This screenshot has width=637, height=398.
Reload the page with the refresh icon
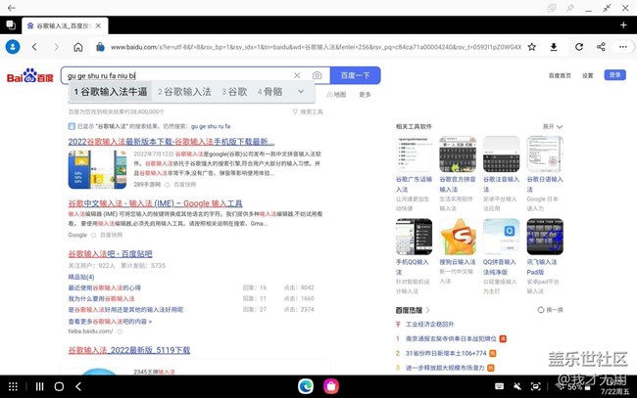pos(579,46)
